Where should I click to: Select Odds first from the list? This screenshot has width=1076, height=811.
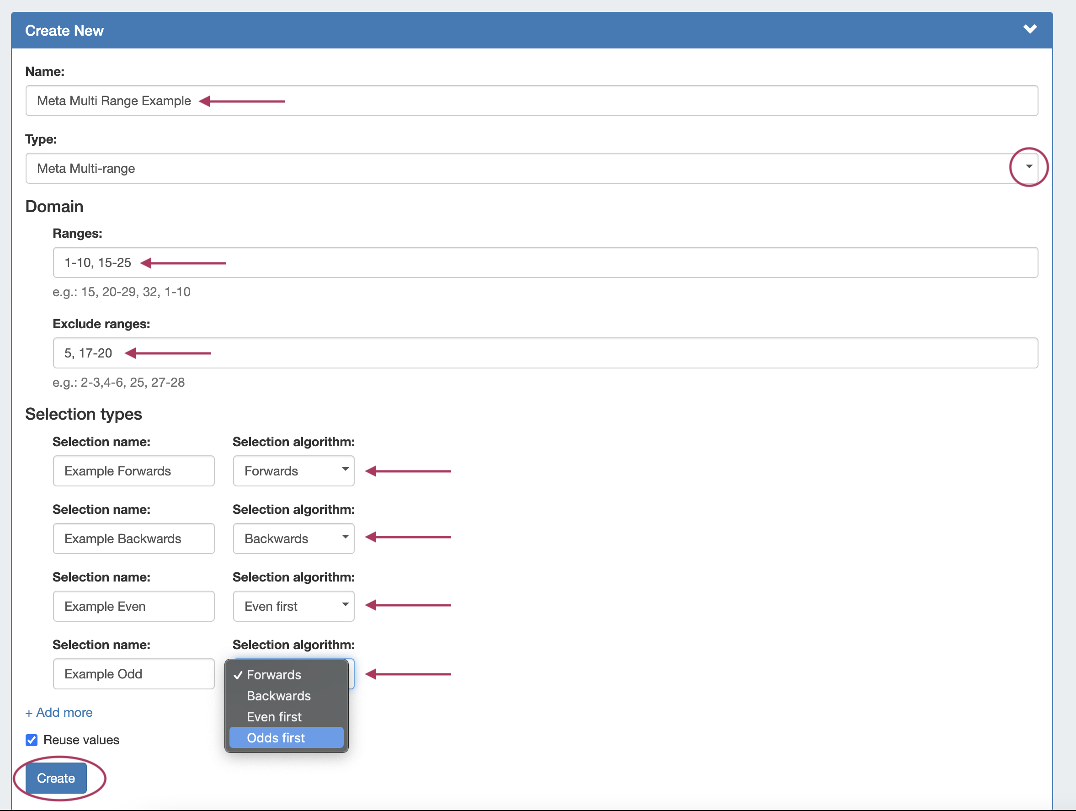(x=286, y=738)
